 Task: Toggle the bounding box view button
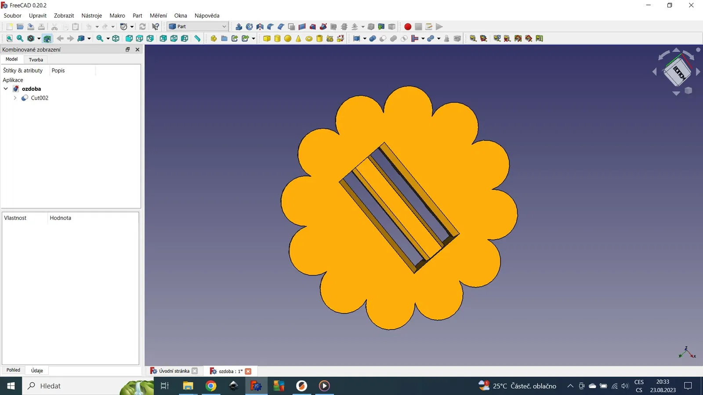(x=47, y=39)
